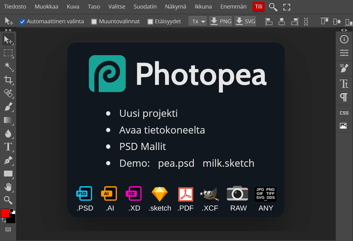
Task: Open the Suodatin menu
Action: tap(145, 7)
